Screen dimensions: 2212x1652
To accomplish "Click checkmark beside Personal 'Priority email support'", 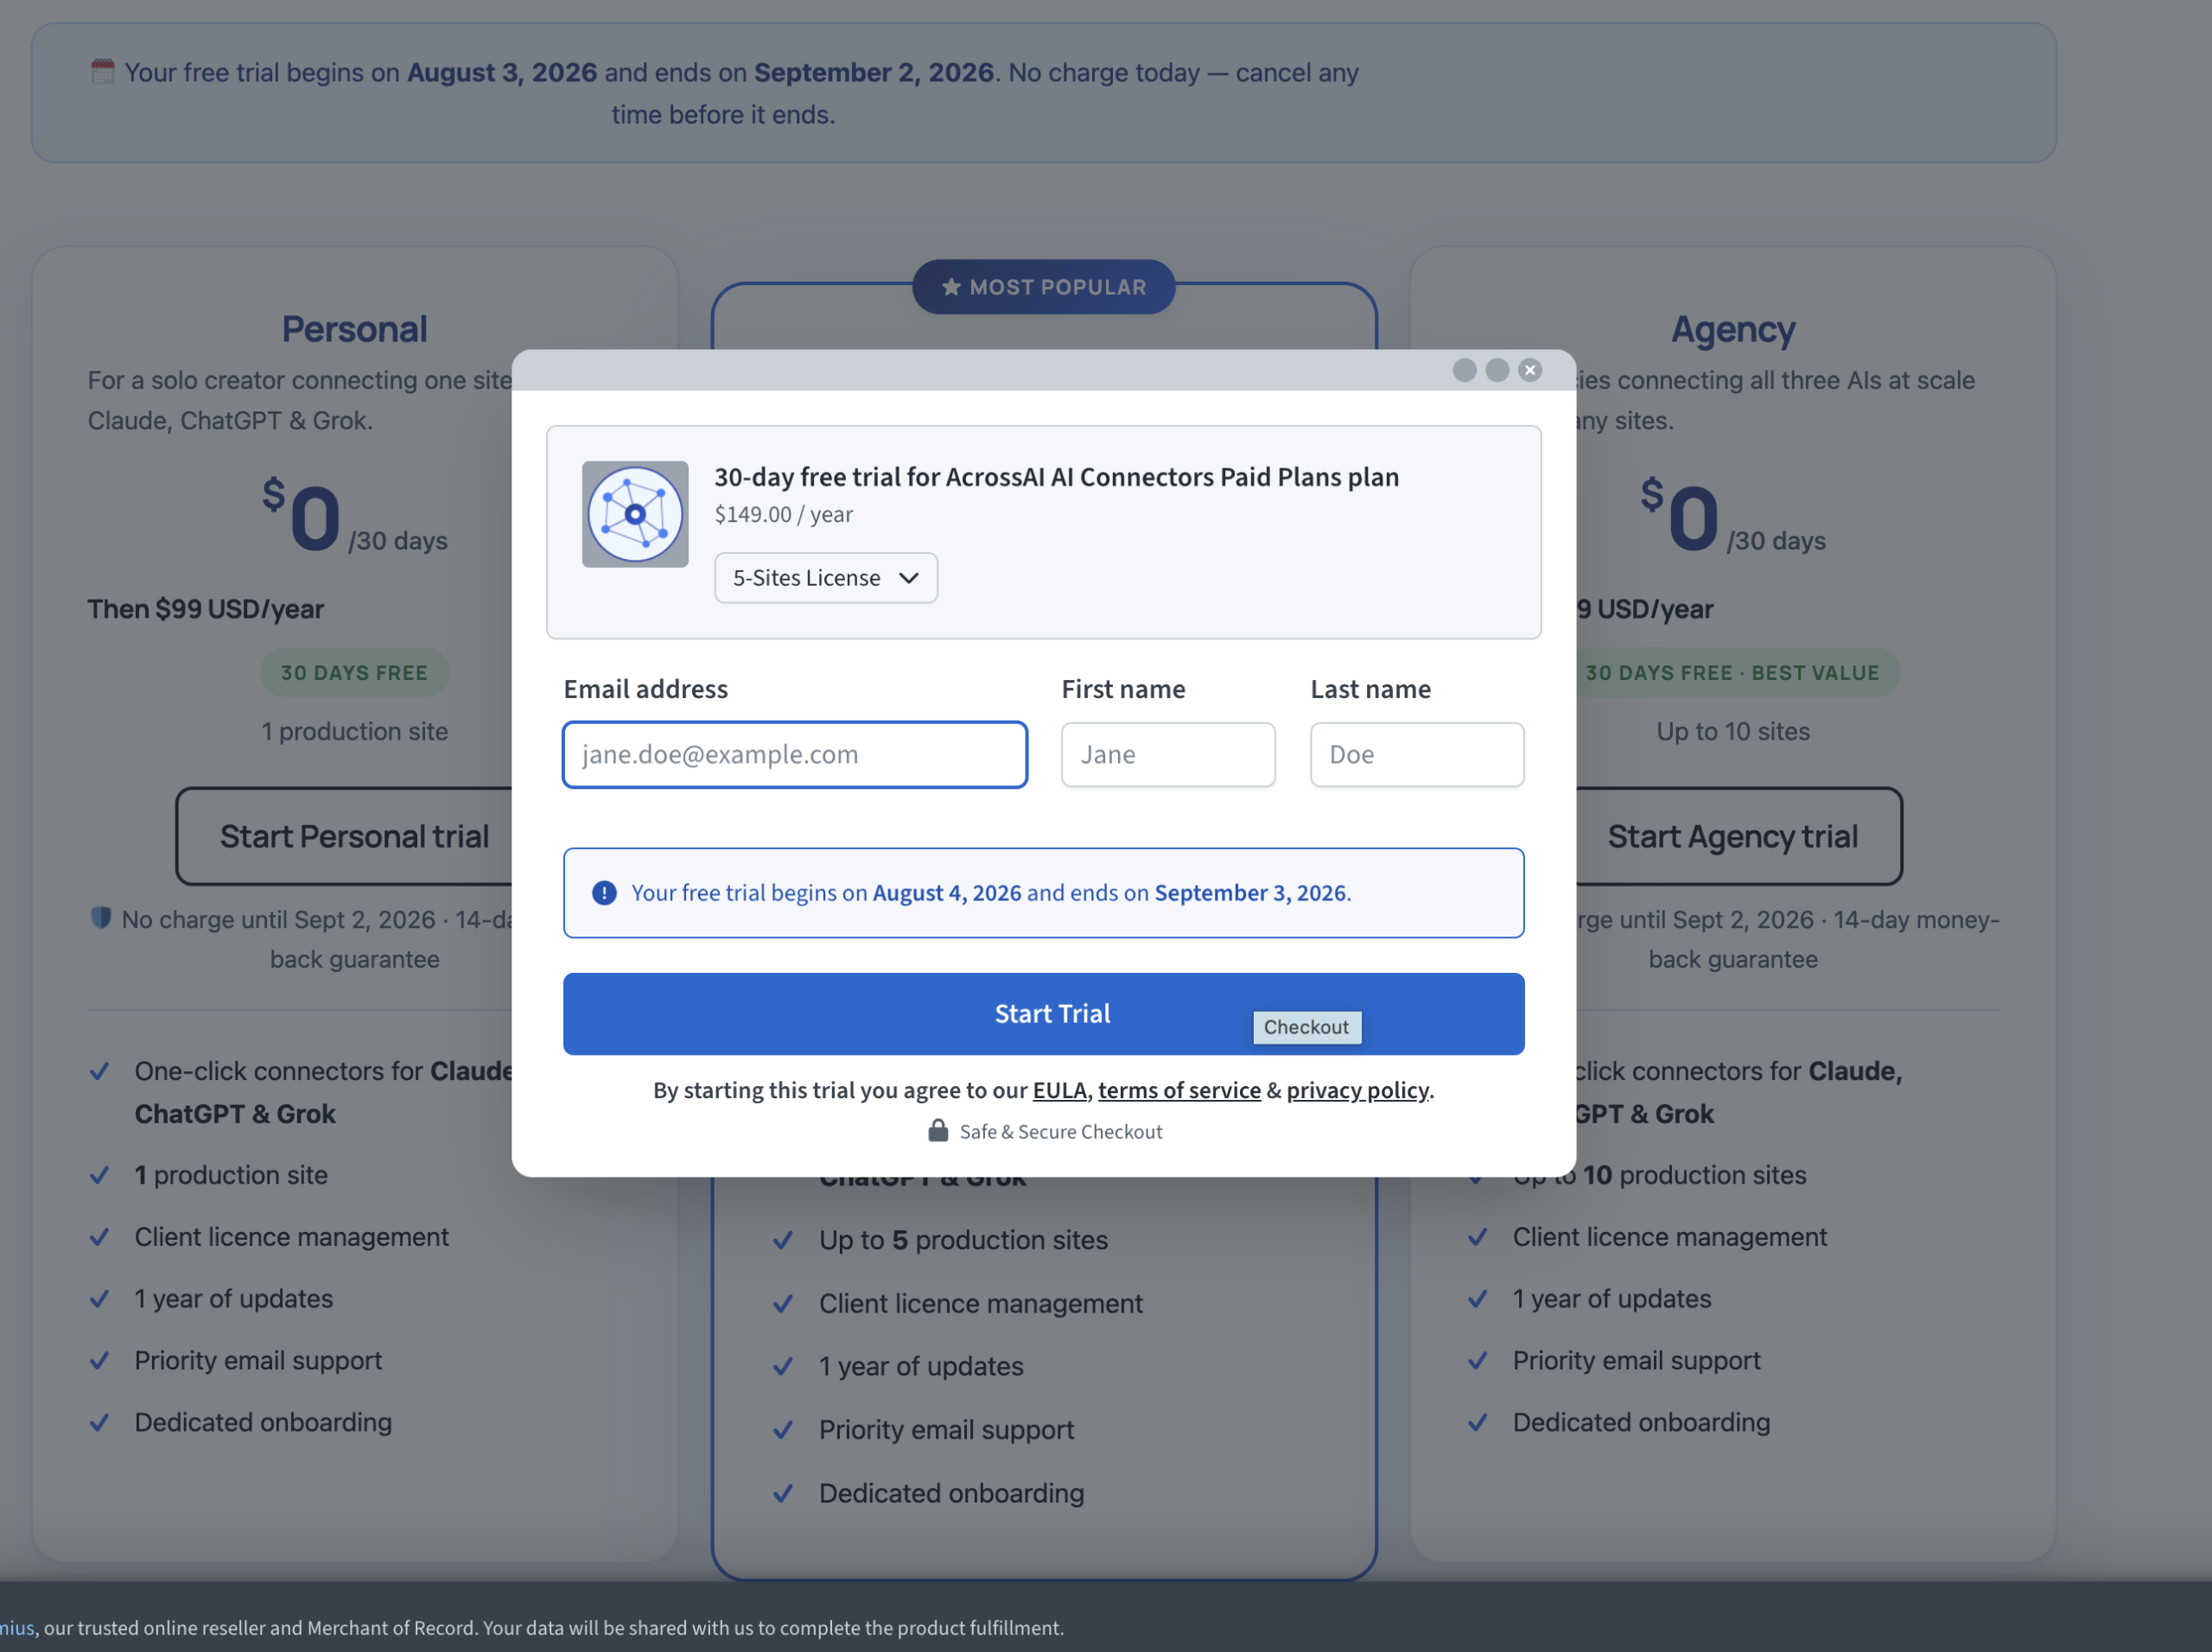I will click(99, 1361).
